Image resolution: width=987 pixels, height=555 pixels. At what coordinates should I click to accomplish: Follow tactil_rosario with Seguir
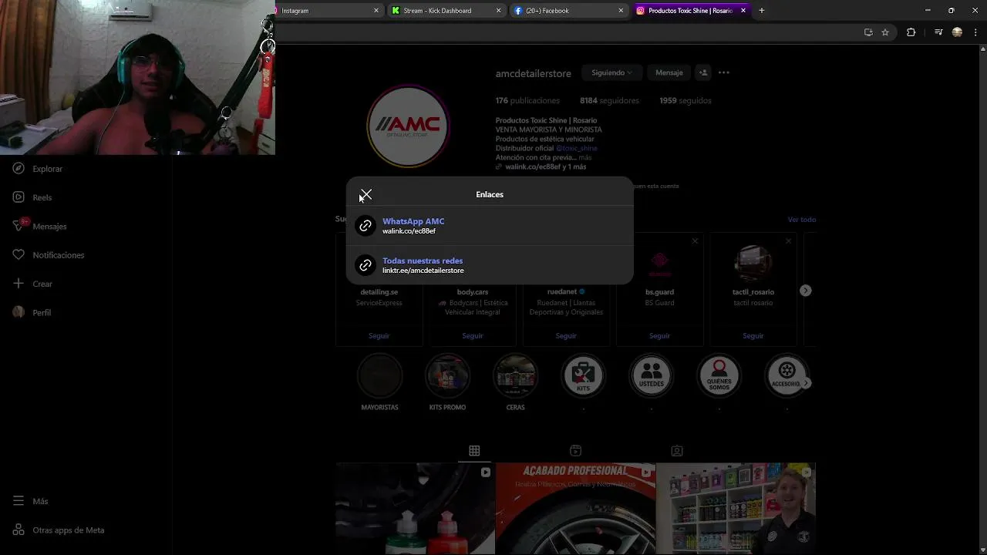753,336
